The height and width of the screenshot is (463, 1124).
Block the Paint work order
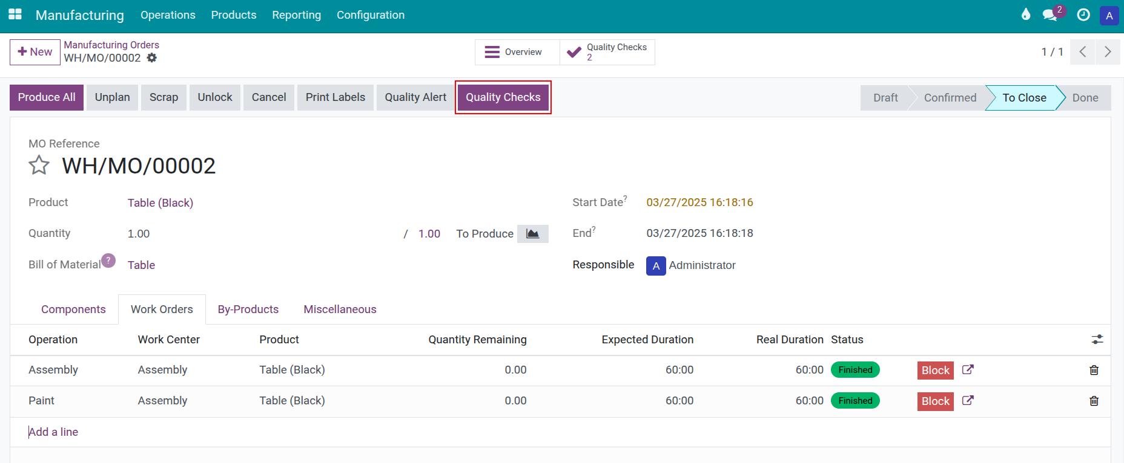(935, 401)
